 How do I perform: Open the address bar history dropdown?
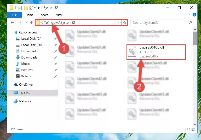pyautogui.click(x=119, y=23)
